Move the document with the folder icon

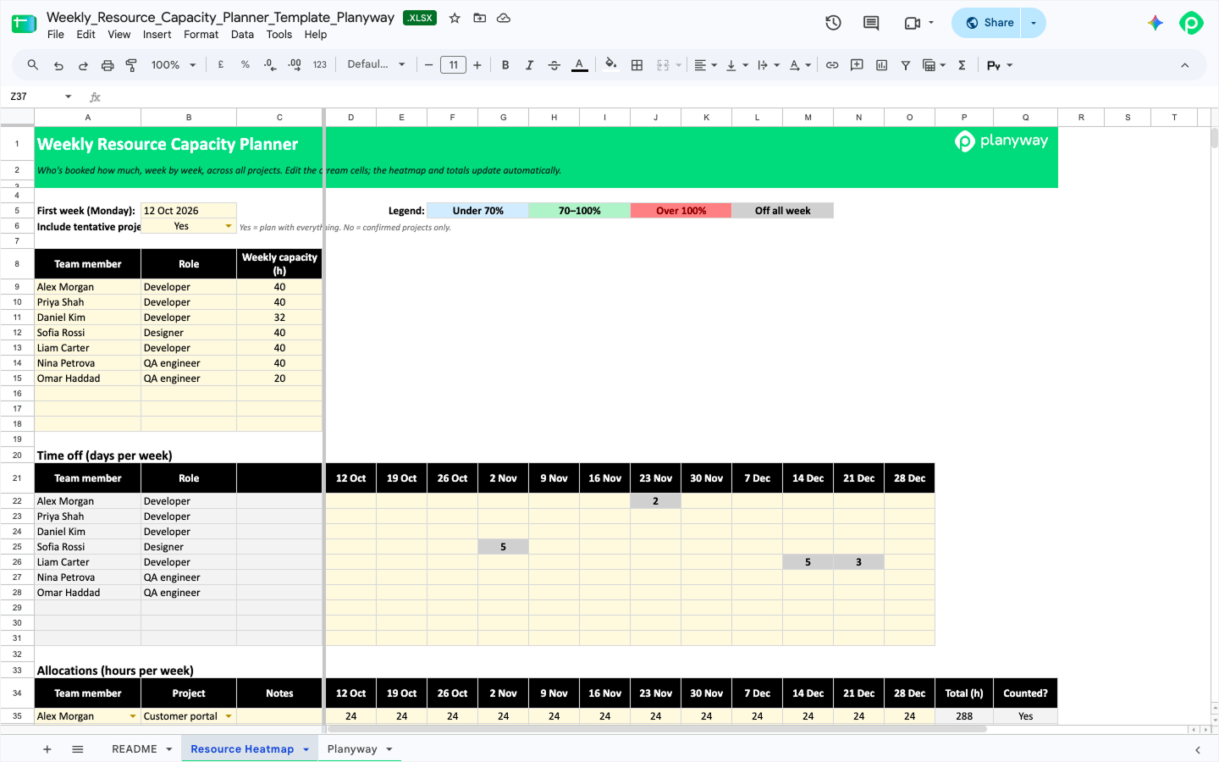[479, 18]
